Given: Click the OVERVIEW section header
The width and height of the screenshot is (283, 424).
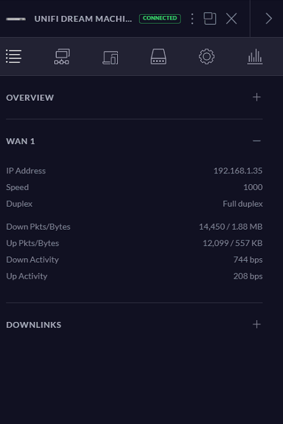Looking at the screenshot, I should pos(30,98).
